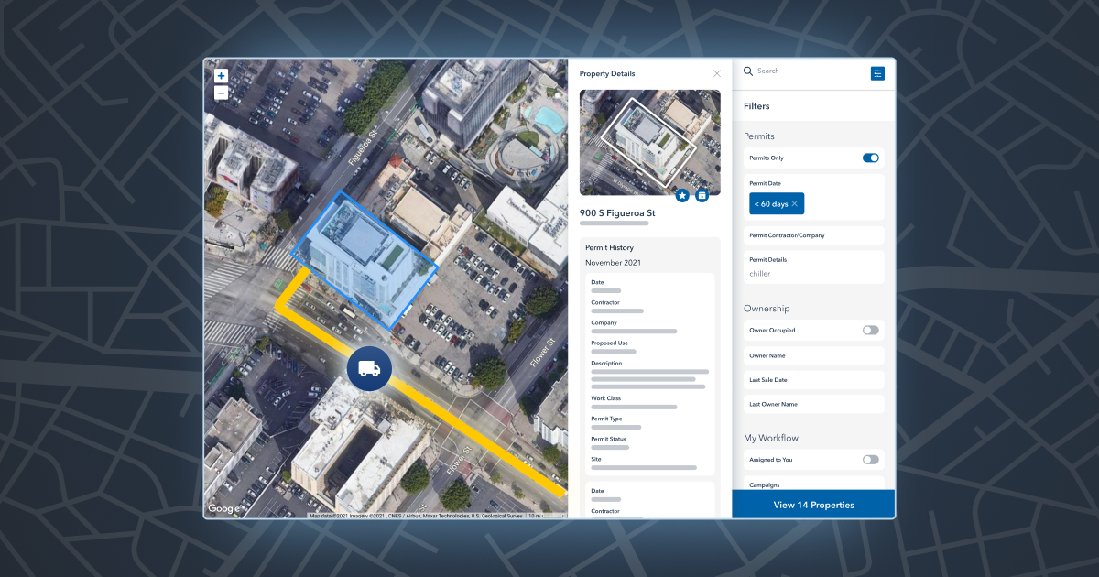This screenshot has height=577, width=1099.
Task: Open the permit briefcase icon beside the star
Action: [702, 195]
